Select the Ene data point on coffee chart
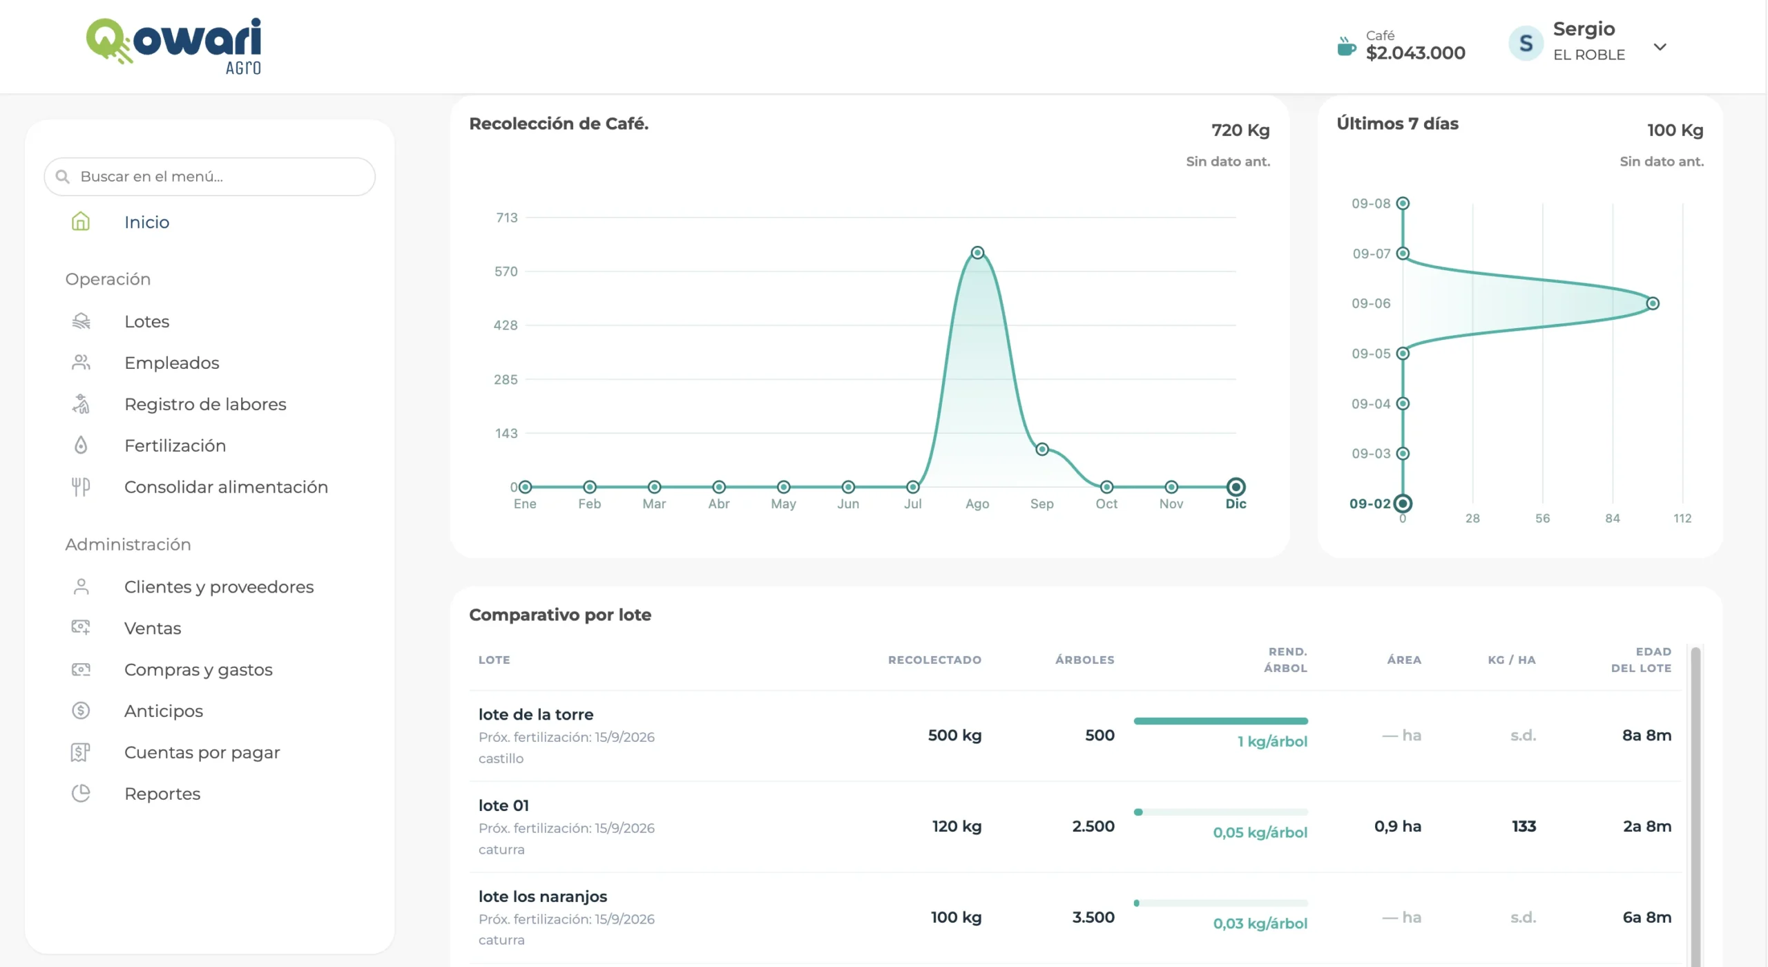 525,487
